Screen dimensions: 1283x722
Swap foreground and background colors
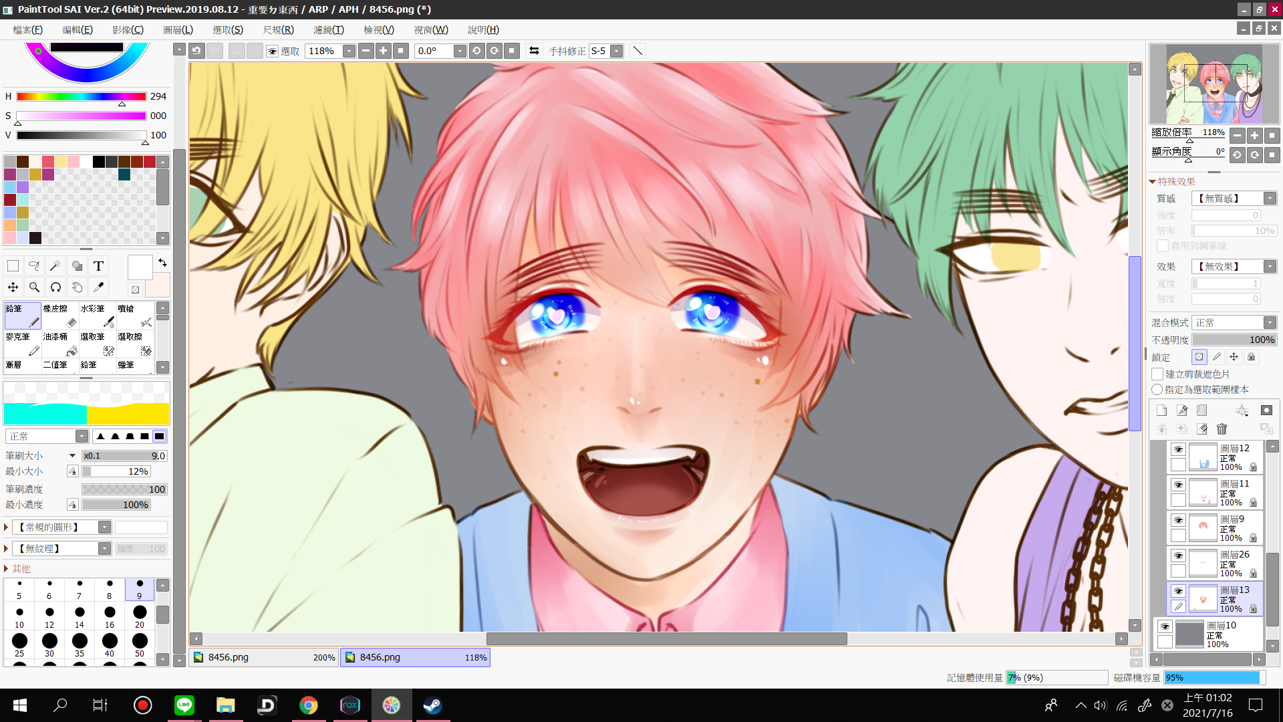(162, 263)
